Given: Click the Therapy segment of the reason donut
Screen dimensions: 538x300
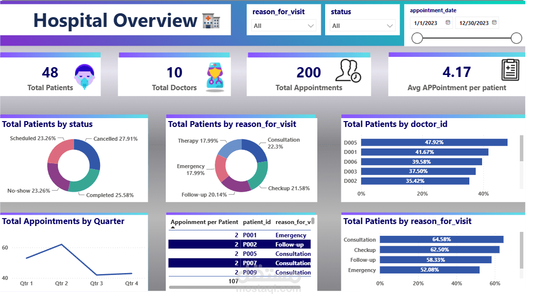Looking at the screenshot, I should [x=230, y=148].
